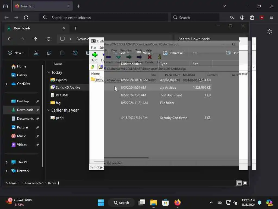Add new File Explorer tab
This screenshot has width=278, height=209.
[76, 28]
